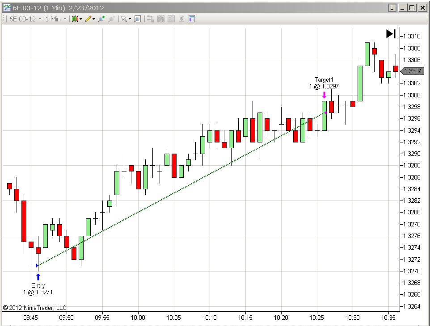Click the 1.3288 price axis label
The width and height of the screenshot is (430, 326).
click(x=412, y=165)
